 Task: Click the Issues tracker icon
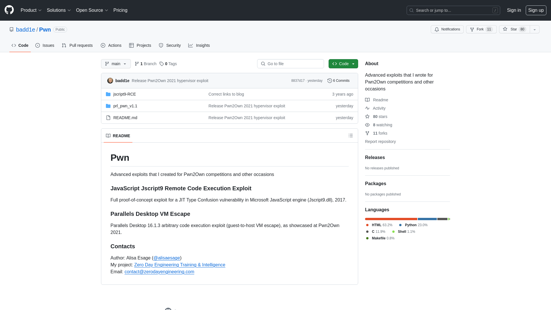38,45
